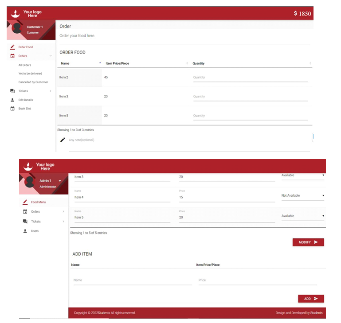Click the Quantity field for Item 2

coord(251,78)
